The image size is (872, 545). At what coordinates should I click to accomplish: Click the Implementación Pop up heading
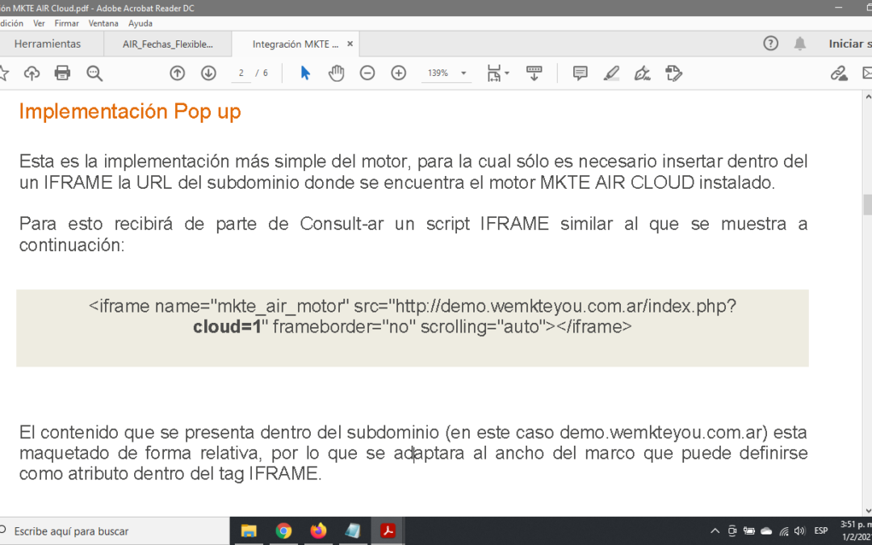pos(130,111)
